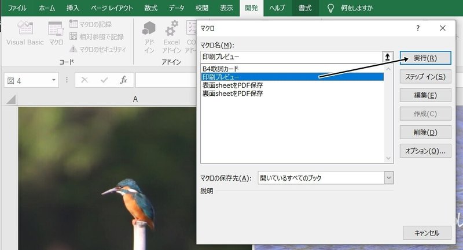
Task: Expand the マクロの保存先 combo box
Action: tap(389, 178)
